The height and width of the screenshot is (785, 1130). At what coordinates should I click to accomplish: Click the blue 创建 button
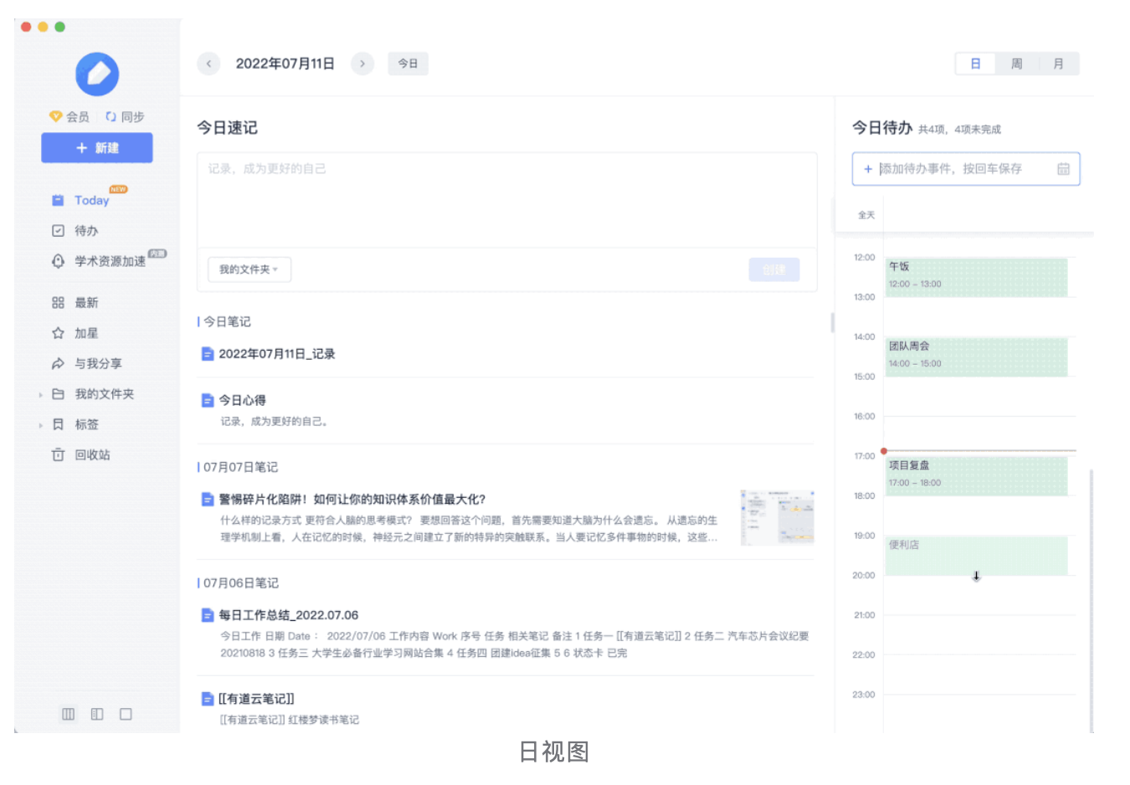tap(774, 269)
